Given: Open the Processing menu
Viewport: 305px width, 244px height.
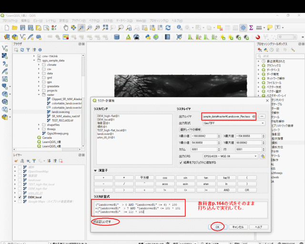Looking at the screenshot, I should 159,20.
